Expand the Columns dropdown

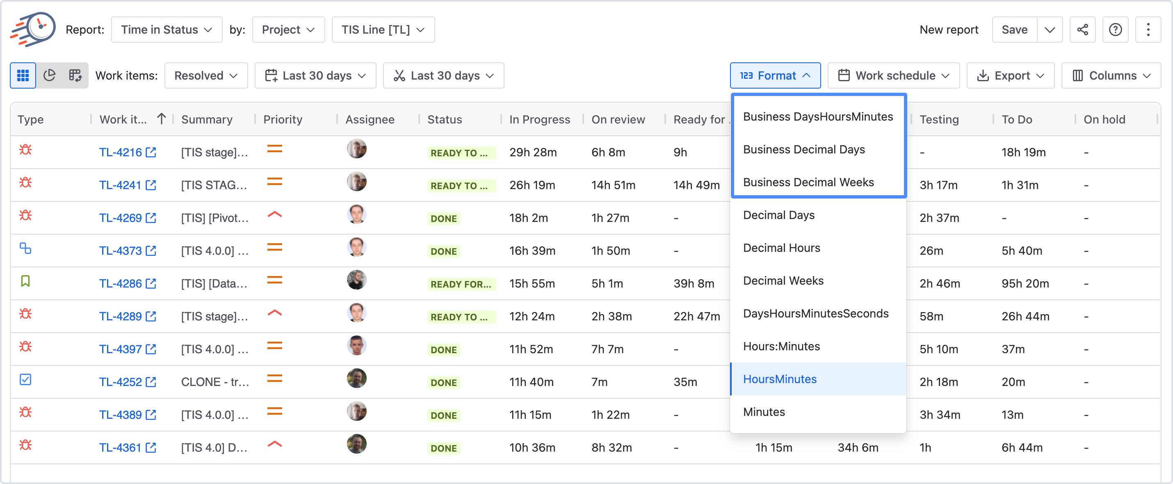(1111, 75)
